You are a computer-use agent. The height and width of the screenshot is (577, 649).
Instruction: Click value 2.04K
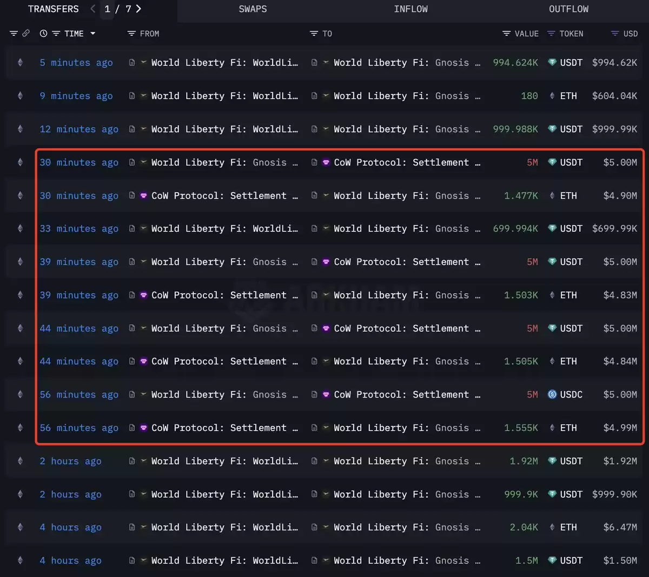pos(524,527)
